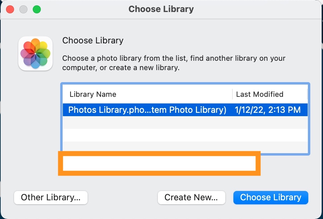This screenshot has width=323, height=219.
Task: Select the Photos Library.pho...tem Photo Library row
Action: pyautogui.click(x=147, y=110)
